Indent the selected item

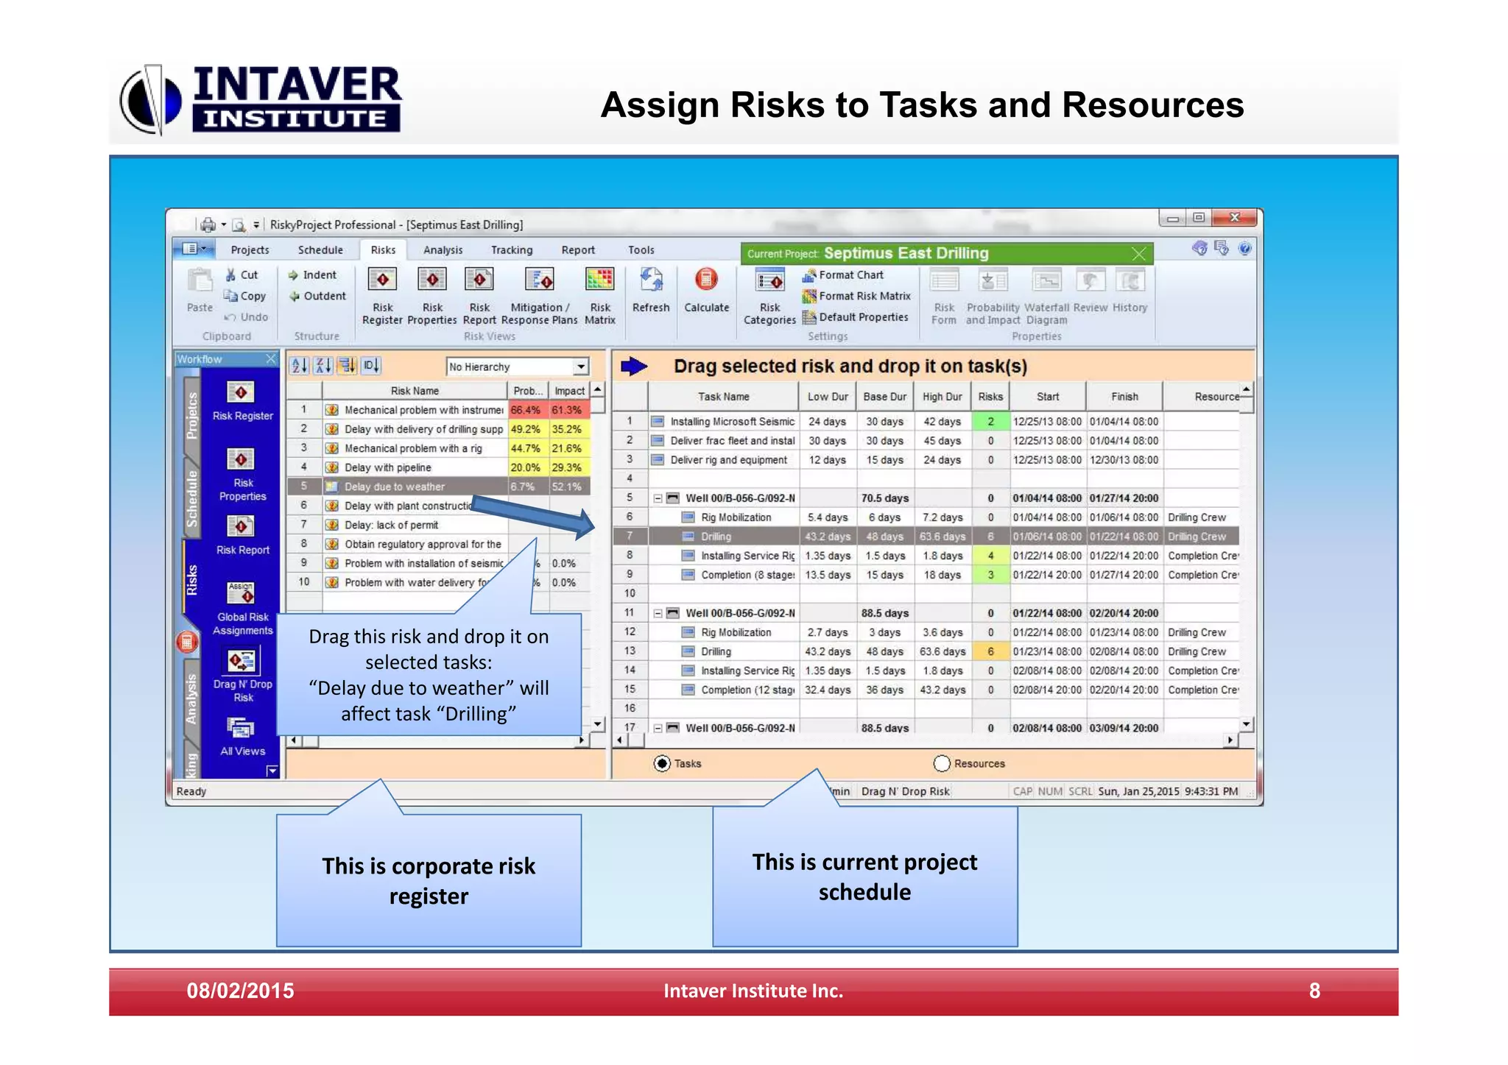[x=312, y=275]
